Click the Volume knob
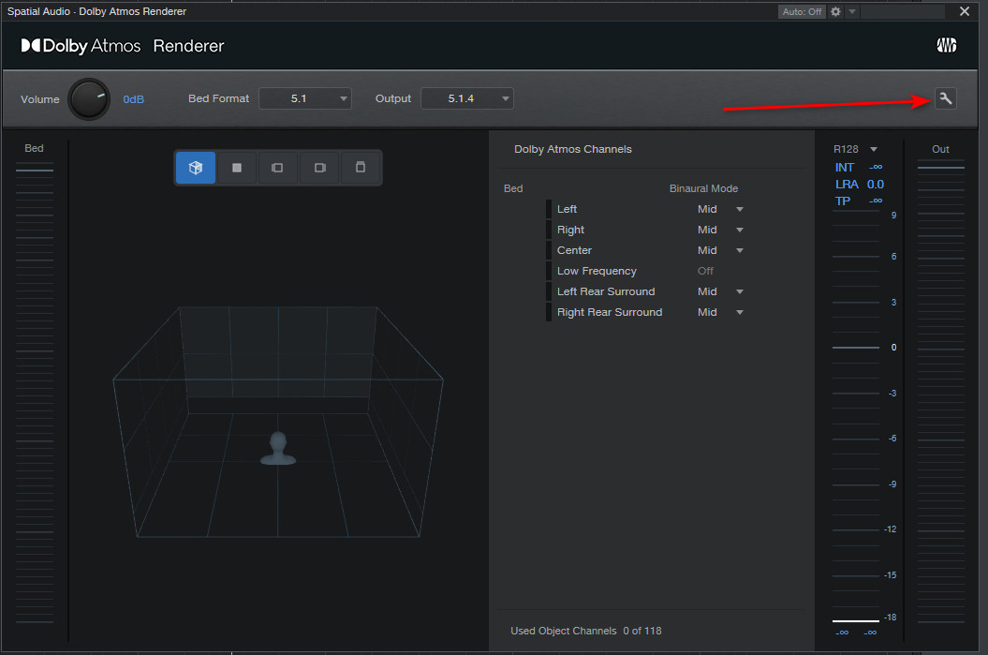This screenshot has width=988, height=655. pyautogui.click(x=89, y=99)
